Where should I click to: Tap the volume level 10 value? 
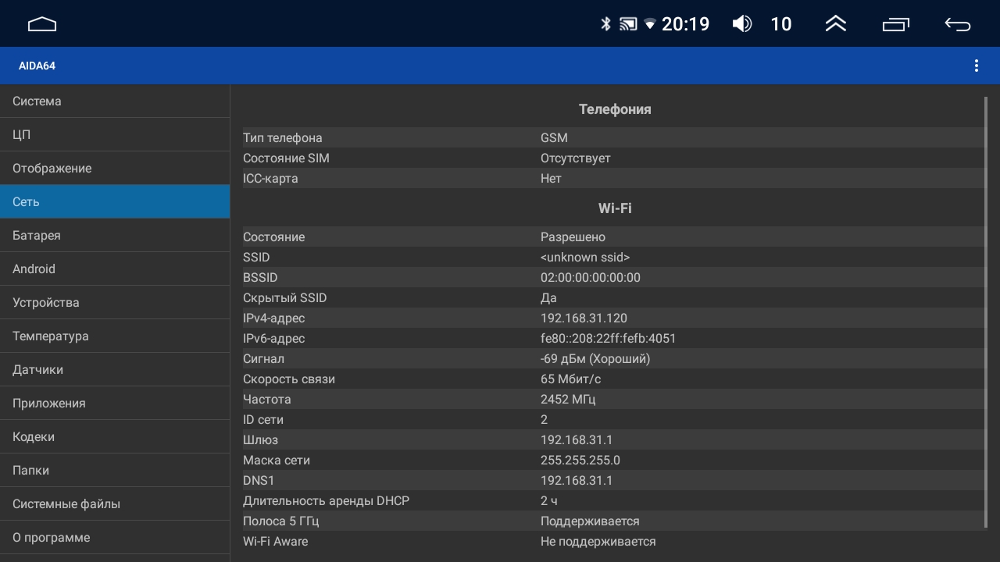point(781,24)
